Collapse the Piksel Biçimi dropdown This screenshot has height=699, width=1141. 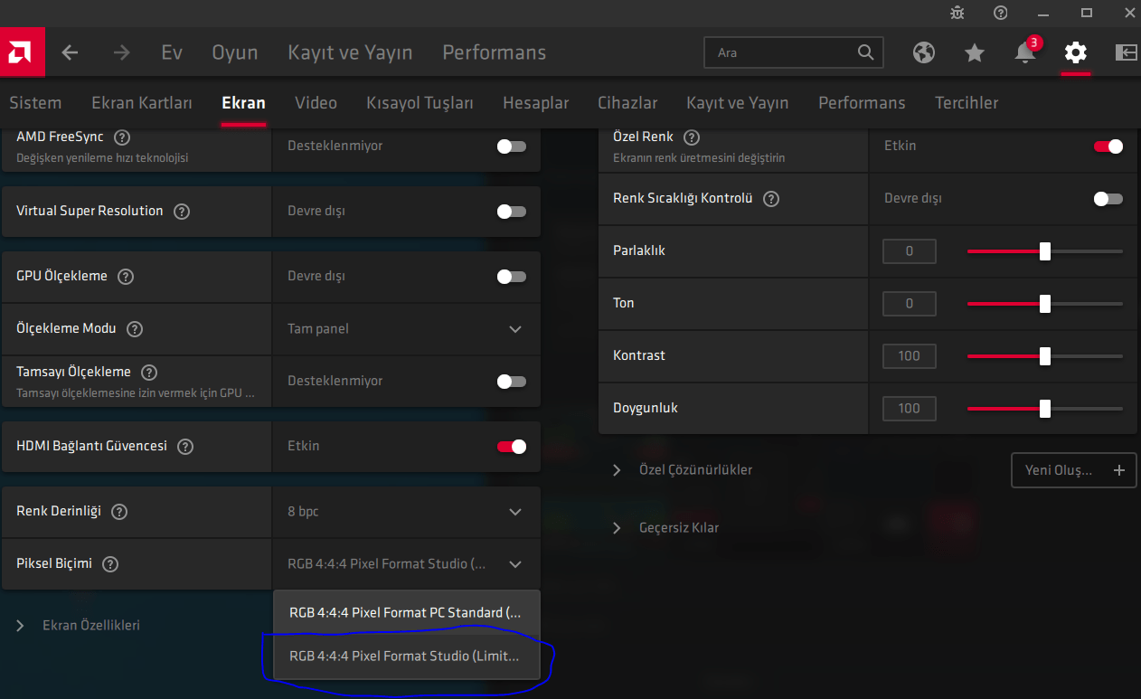click(406, 564)
